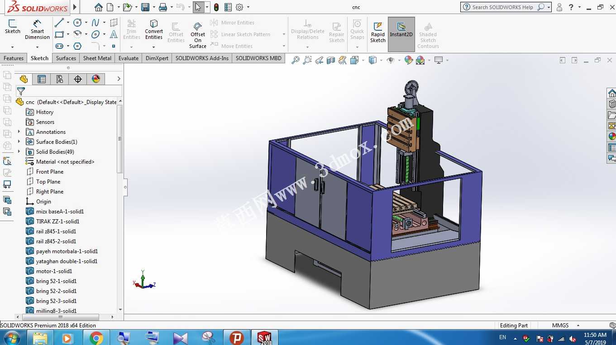Open the Save dropdown arrow
The height and width of the screenshot is (345, 616).
pyautogui.click(x=154, y=7)
